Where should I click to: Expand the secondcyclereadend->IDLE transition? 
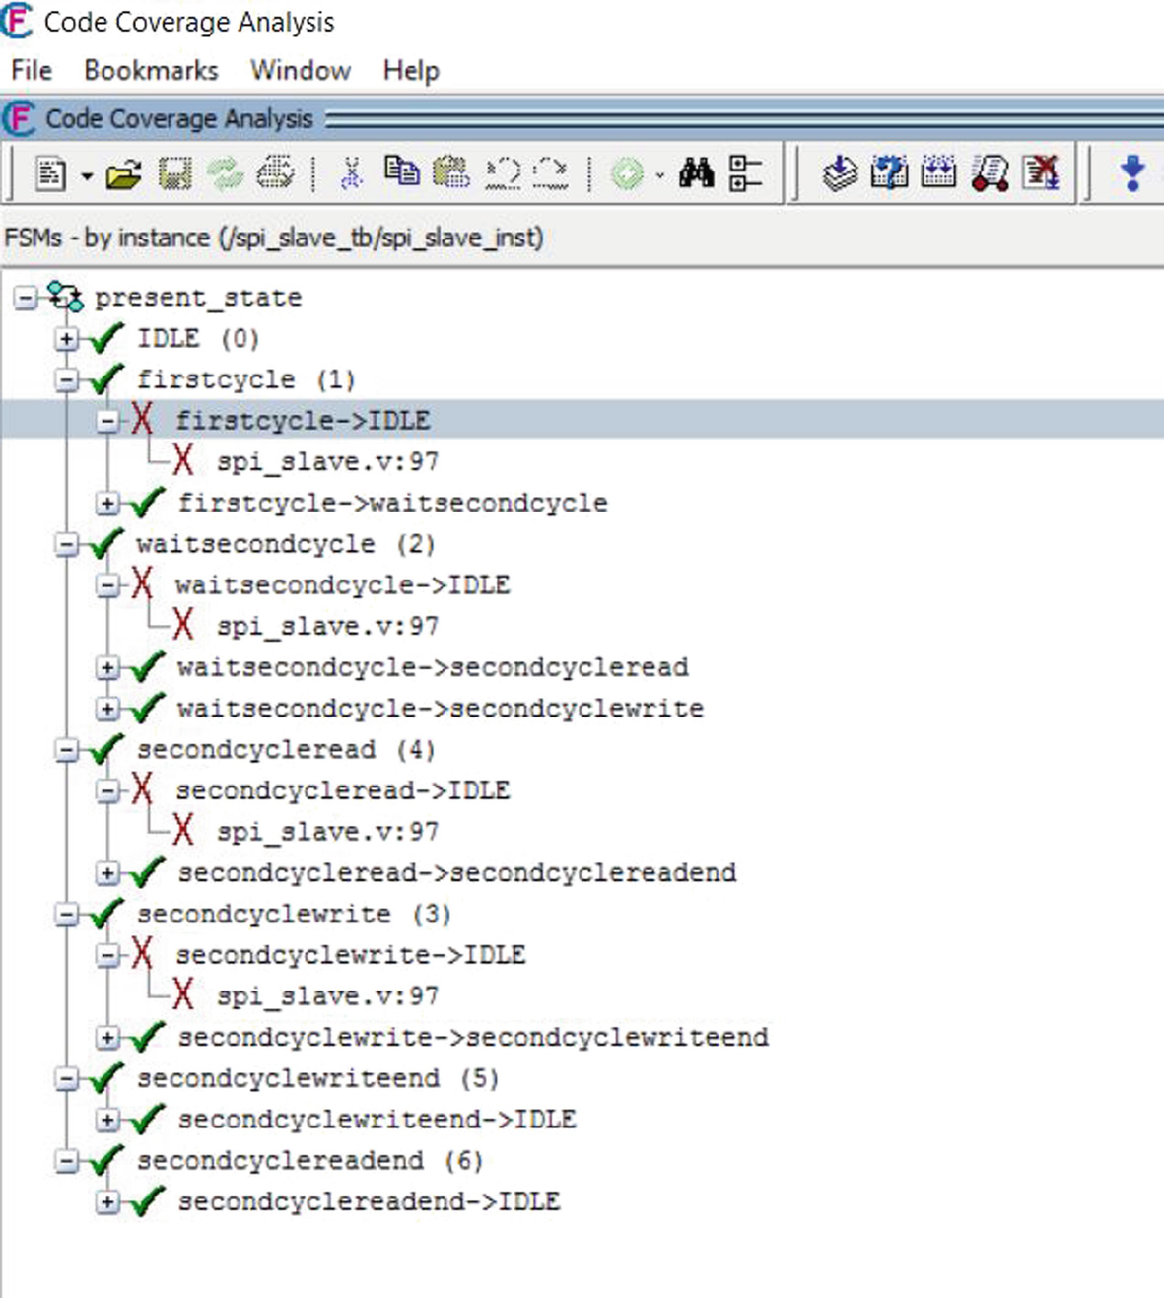(x=107, y=1201)
